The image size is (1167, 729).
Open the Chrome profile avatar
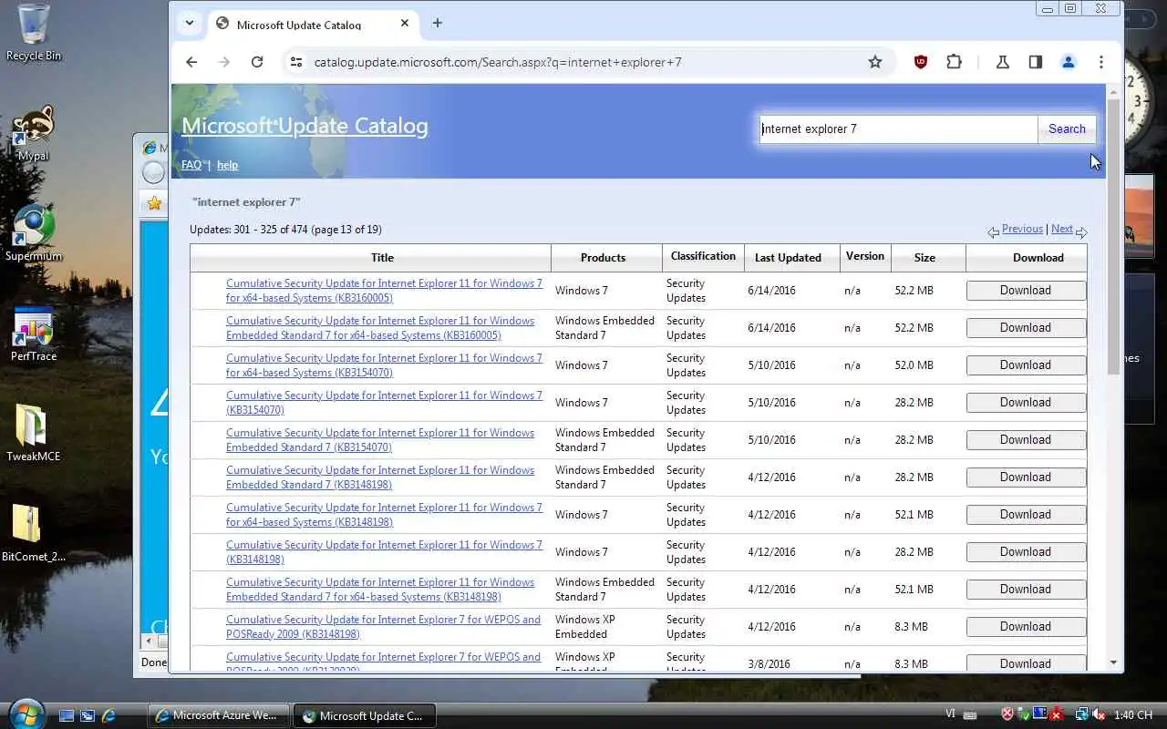(1069, 62)
